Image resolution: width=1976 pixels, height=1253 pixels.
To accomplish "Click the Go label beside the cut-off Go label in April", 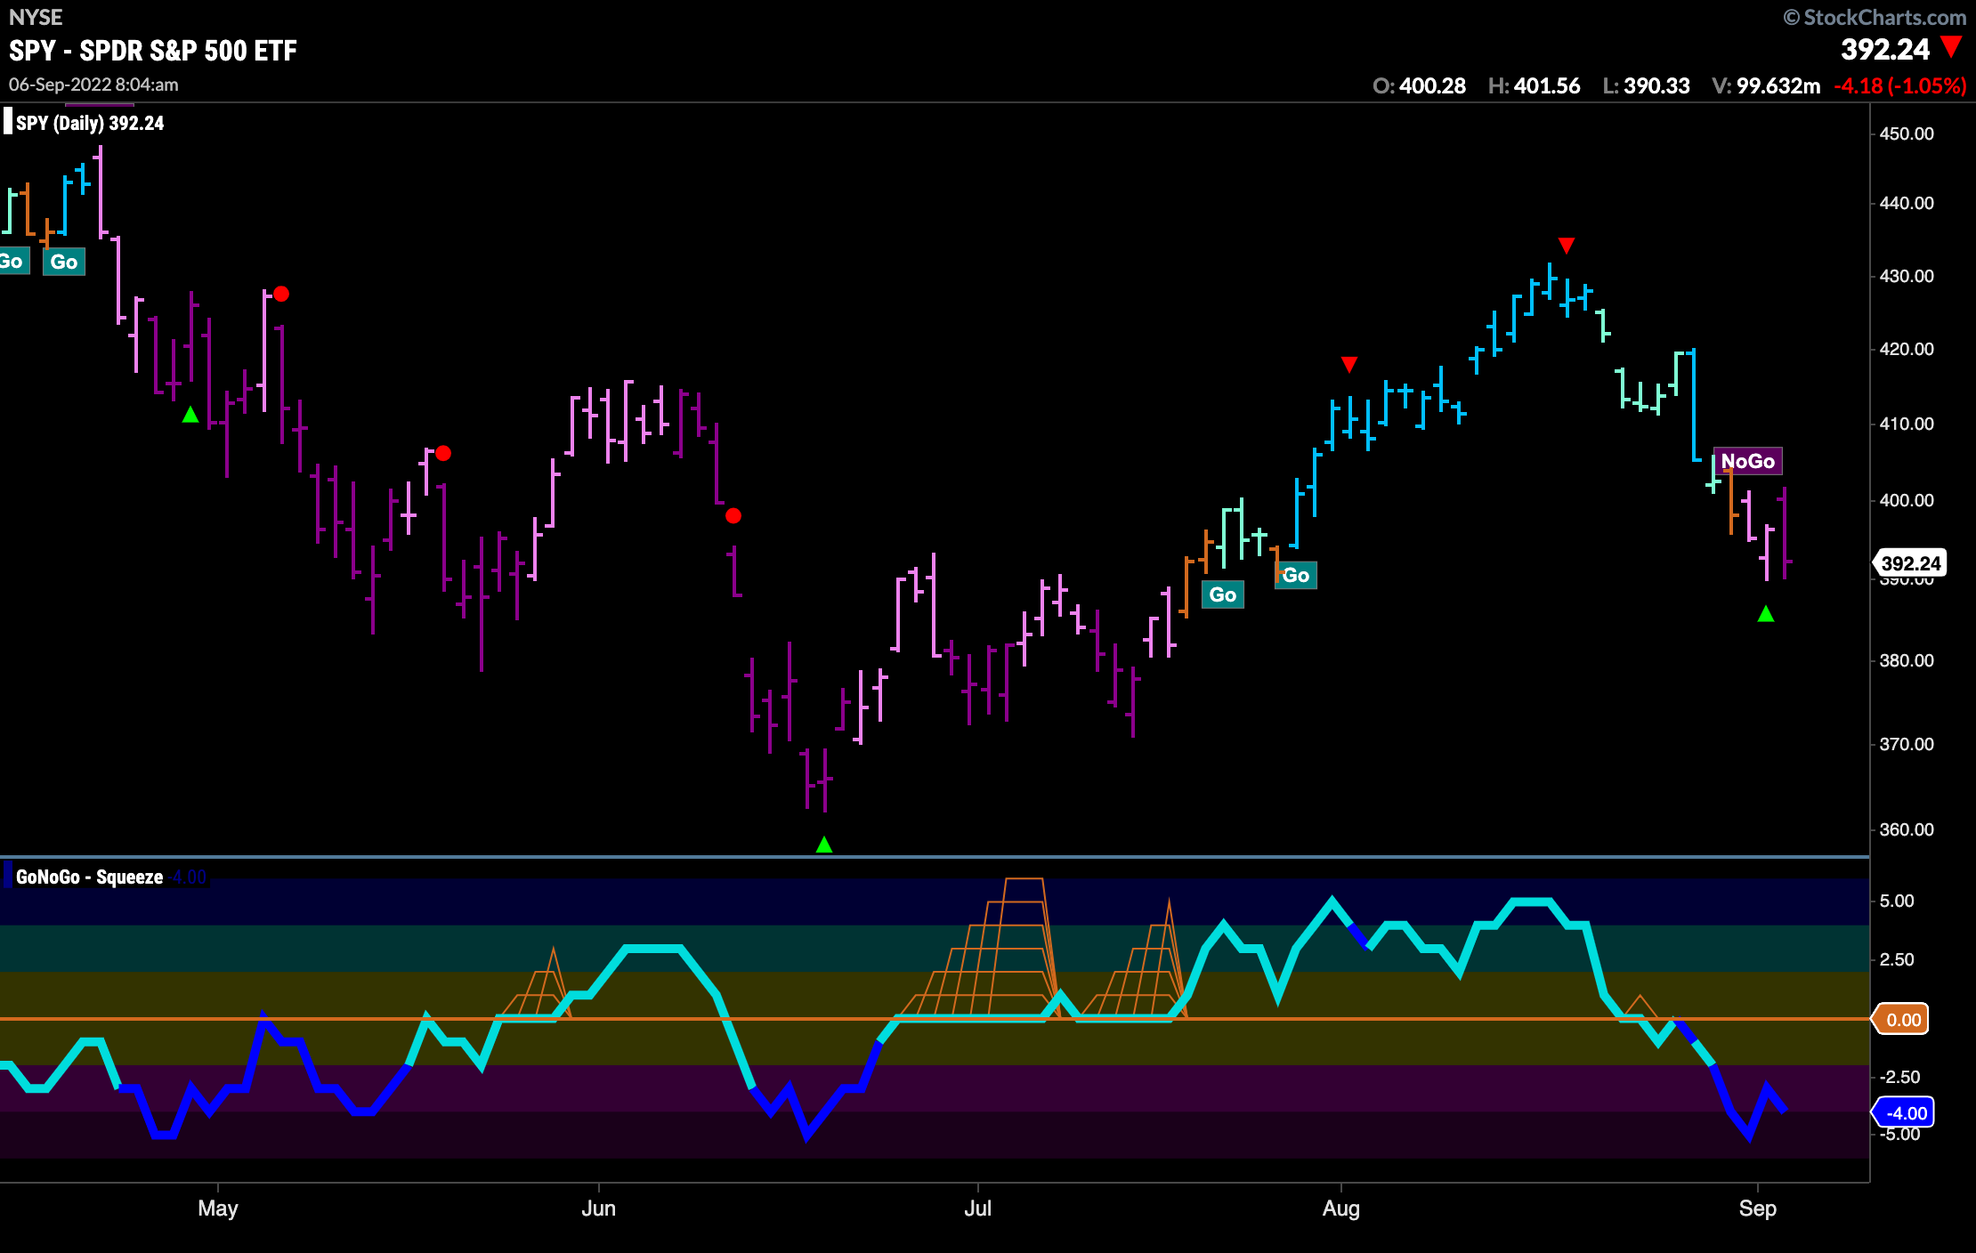I will pos(64,262).
